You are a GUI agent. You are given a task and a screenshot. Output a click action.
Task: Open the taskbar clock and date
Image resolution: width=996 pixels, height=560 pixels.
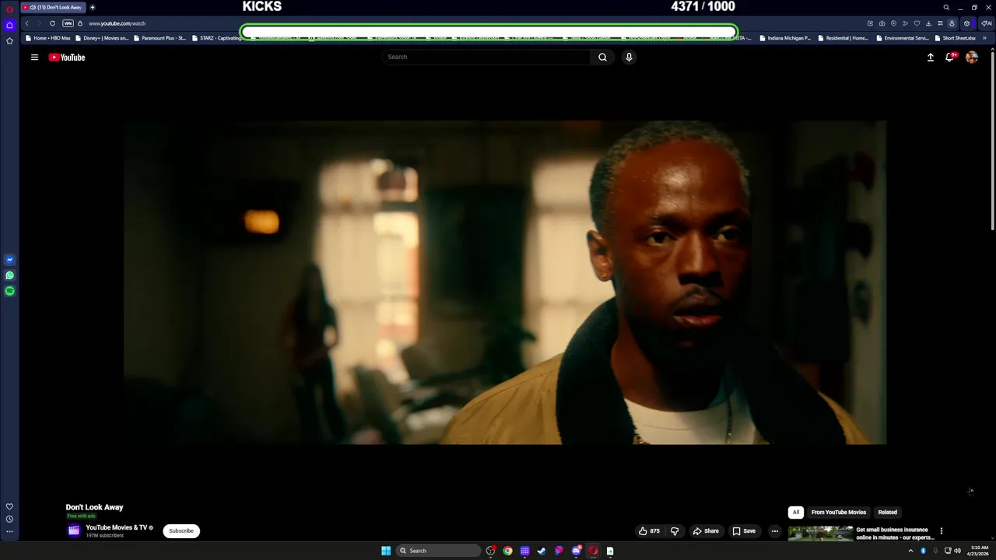pyautogui.click(x=978, y=551)
